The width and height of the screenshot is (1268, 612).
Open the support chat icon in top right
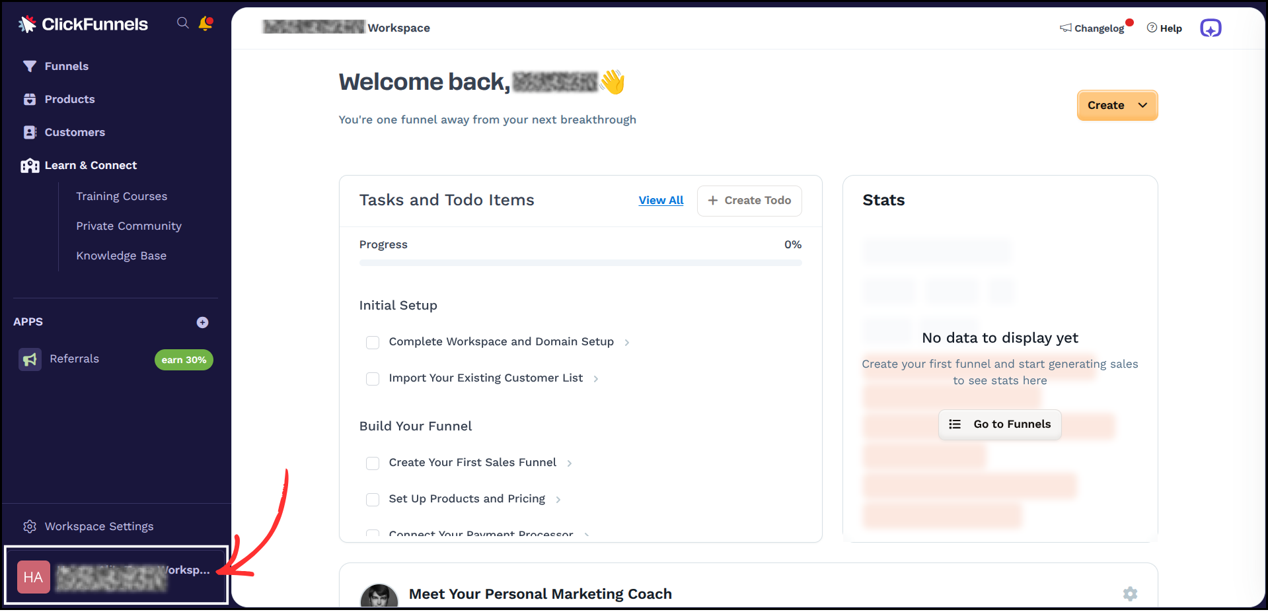[1210, 28]
